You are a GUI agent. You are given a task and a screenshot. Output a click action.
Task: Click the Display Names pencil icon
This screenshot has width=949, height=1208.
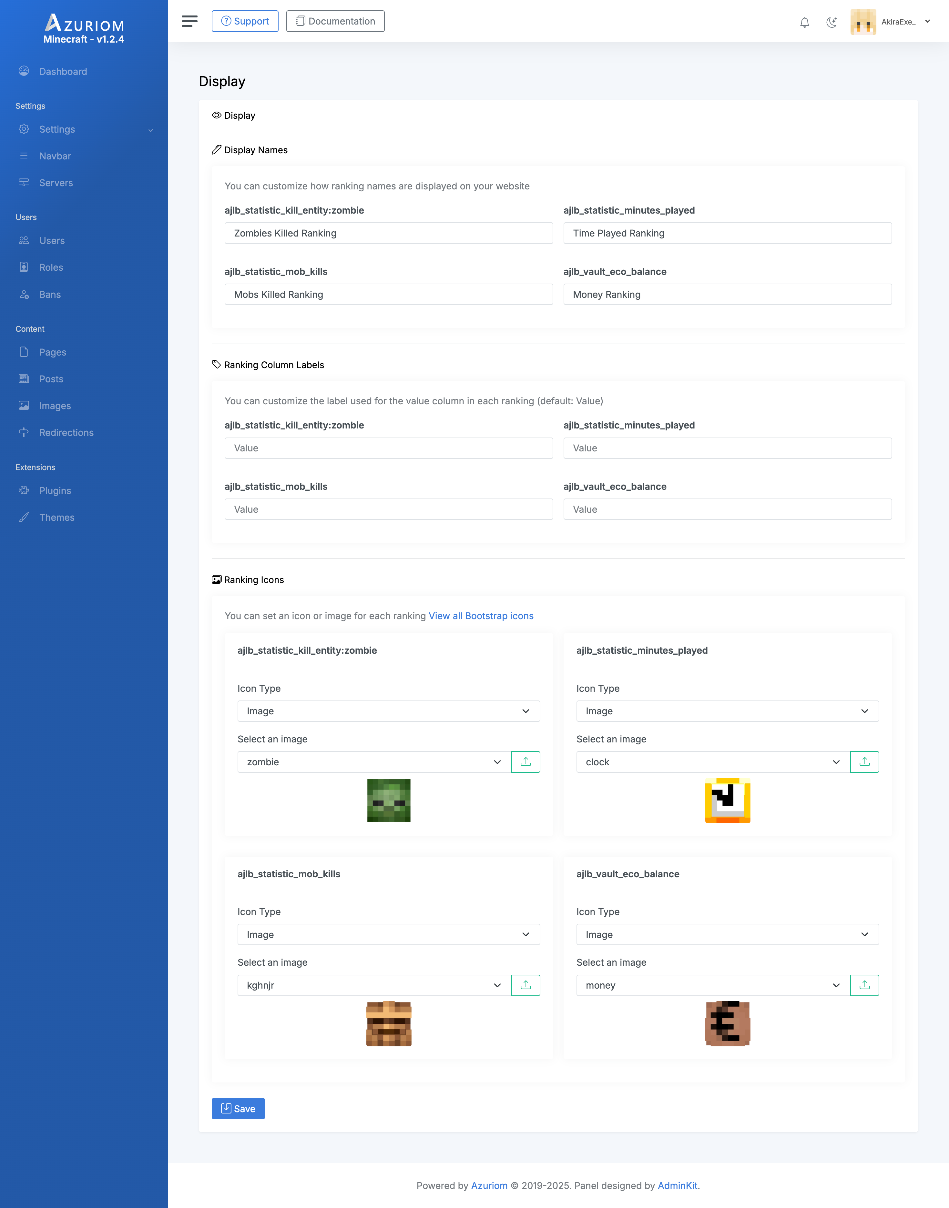(217, 149)
